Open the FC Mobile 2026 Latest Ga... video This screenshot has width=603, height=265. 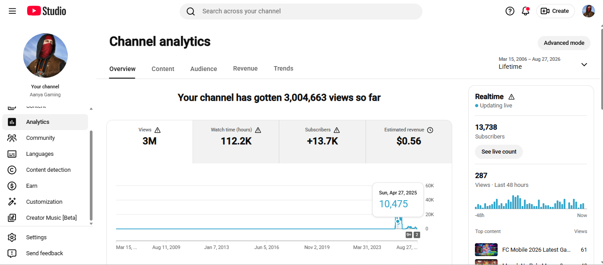click(536, 250)
